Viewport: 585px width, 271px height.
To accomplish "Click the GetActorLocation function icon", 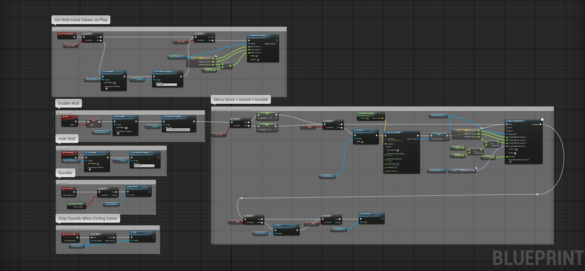I will 359,113.
